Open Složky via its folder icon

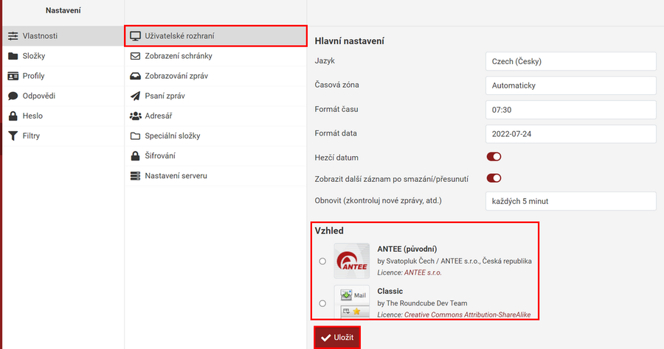click(13, 56)
